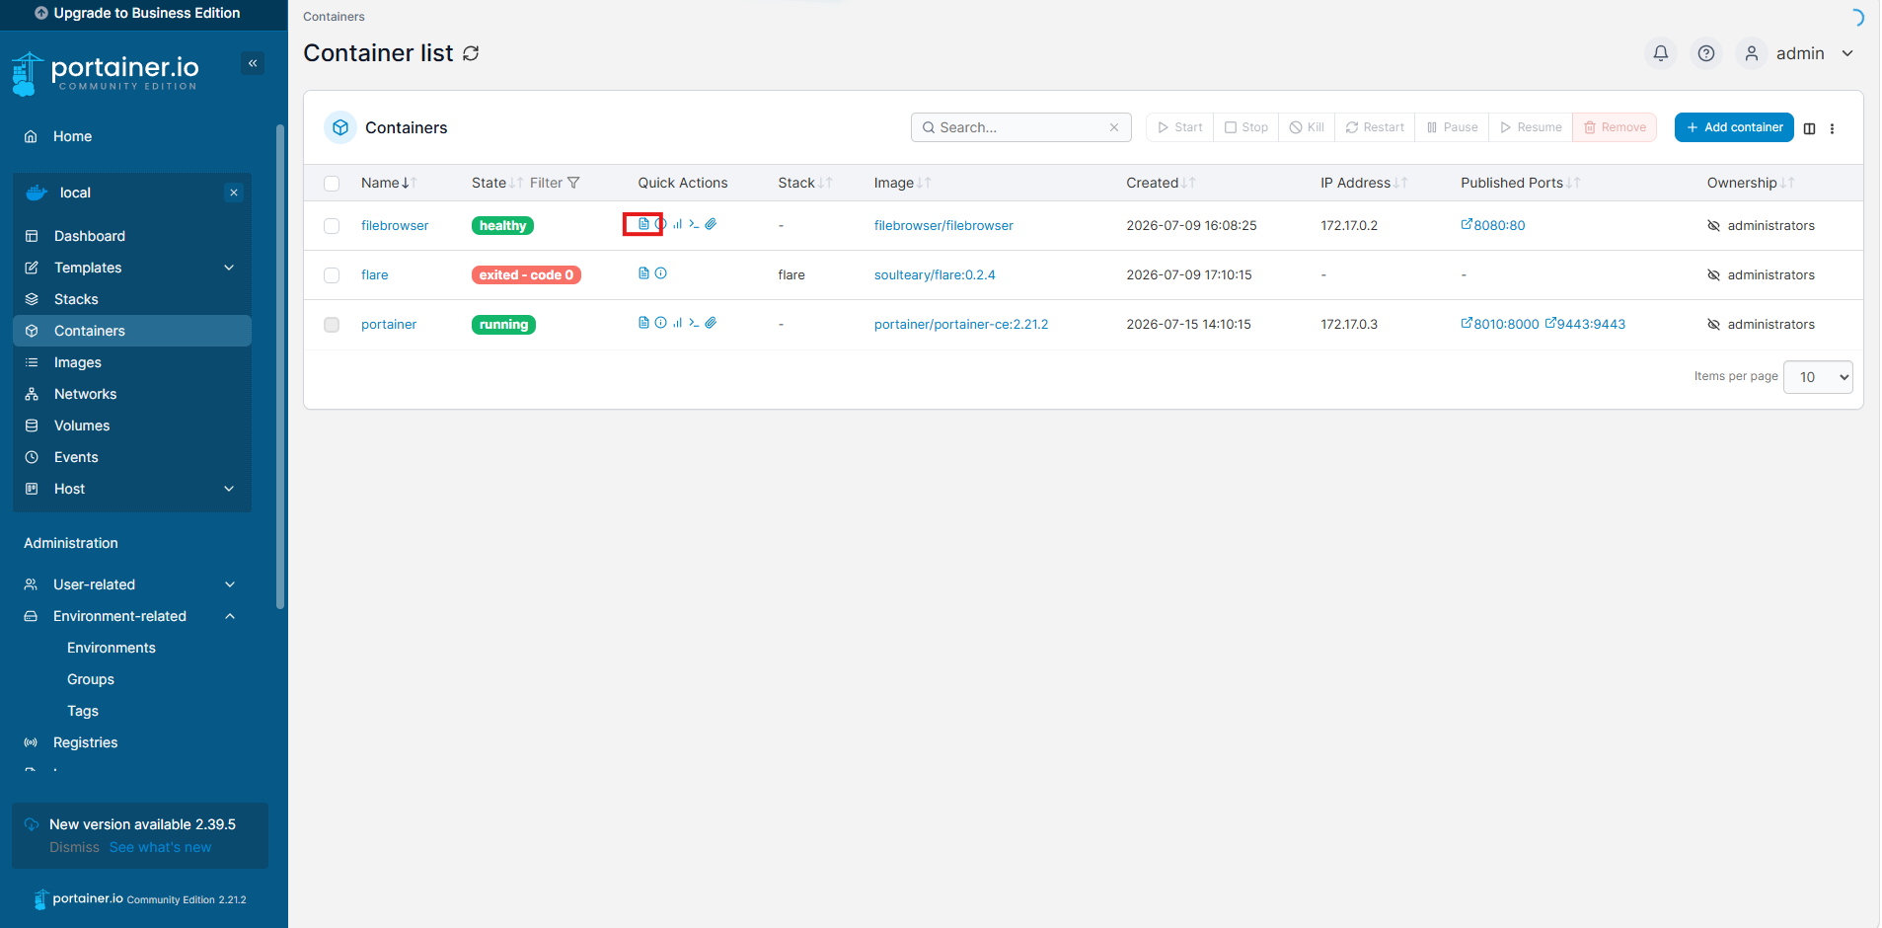The width and height of the screenshot is (1882, 928).
Task: Collapse the sidebar with the double-chevron icon
Action: coord(253,63)
